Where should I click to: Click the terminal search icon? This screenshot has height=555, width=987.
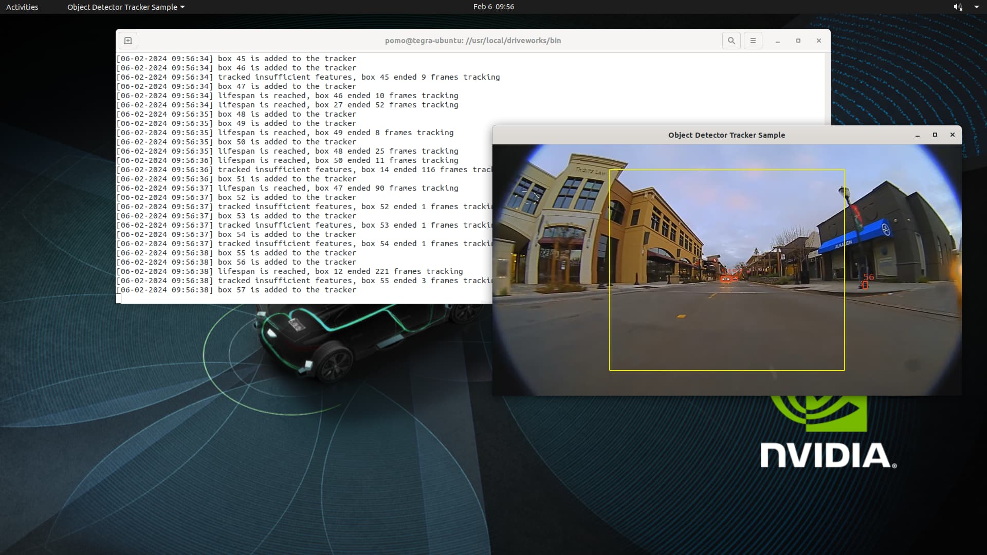[731, 41]
